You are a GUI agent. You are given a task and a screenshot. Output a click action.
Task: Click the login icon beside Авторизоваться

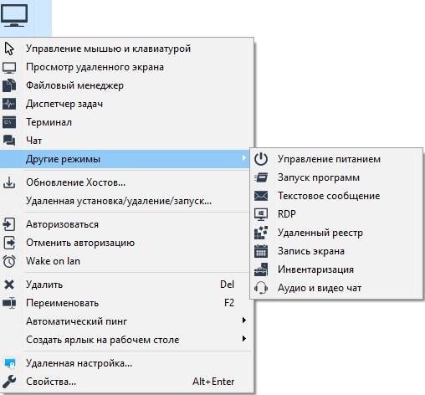pyautogui.click(x=9, y=224)
